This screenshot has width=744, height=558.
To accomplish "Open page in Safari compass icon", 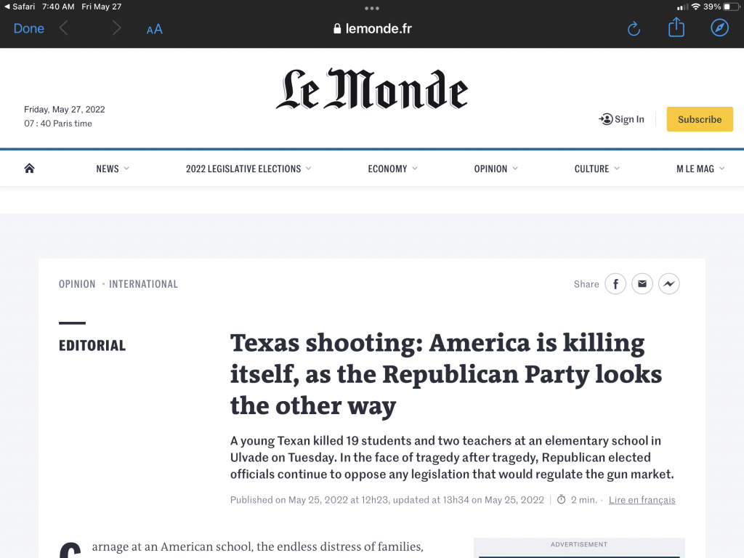I will 719,28.
